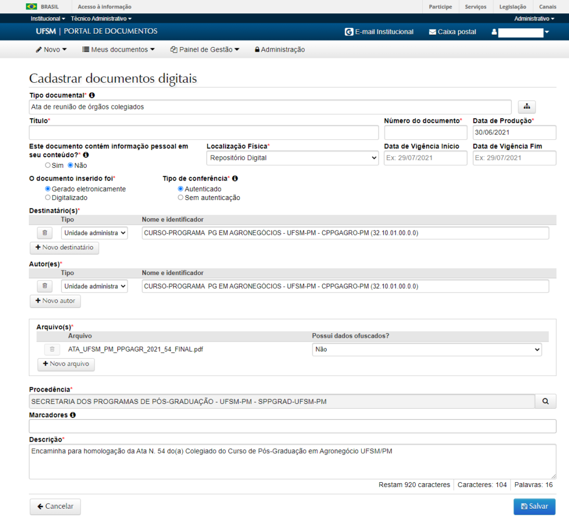The image size is (569, 526).
Task: Click the info icon beside Tipo documental
Action: [x=92, y=95]
